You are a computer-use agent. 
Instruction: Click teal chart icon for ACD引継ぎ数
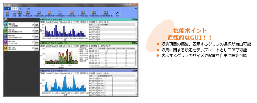6,25
